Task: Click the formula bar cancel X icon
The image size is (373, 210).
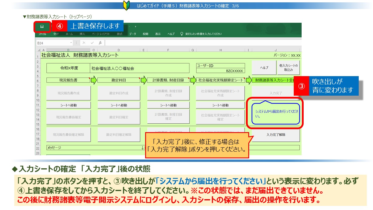Action: (84, 43)
